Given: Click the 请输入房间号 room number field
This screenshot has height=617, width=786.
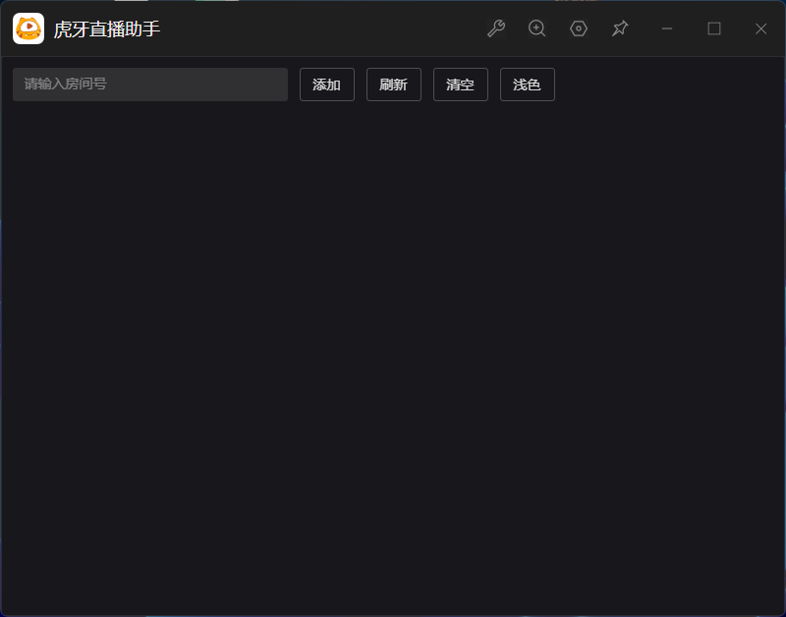Looking at the screenshot, I should [150, 84].
